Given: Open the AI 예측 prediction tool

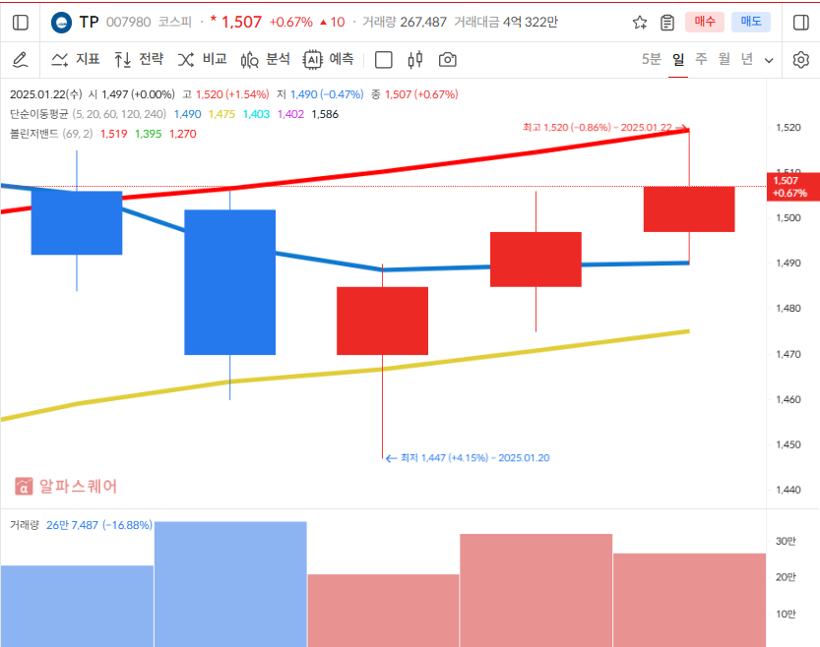Looking at the screenshot, I should pos(329,60).
